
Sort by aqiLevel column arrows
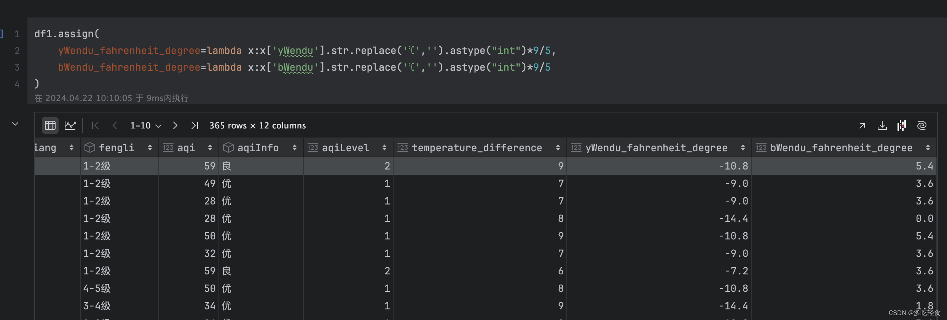[384, 147]
